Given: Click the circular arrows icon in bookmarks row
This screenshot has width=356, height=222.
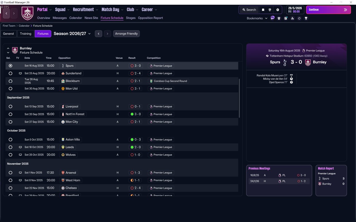Looking at the screenshot, I should [299, 18].
